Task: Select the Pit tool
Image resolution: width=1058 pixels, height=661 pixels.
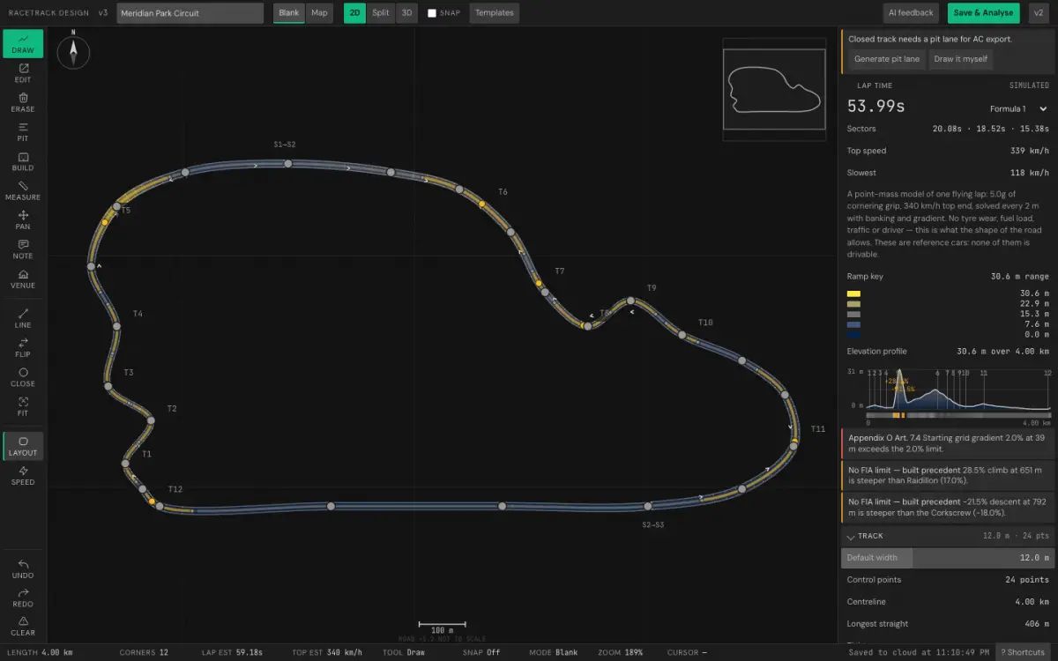Action: [x=23, y=132]
